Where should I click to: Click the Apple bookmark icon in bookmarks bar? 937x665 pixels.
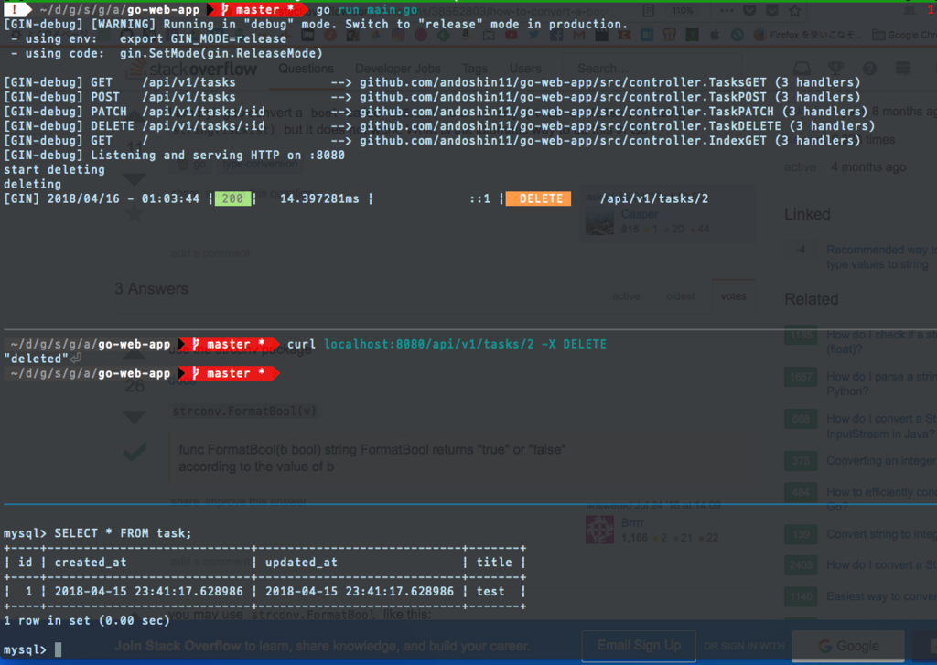[715, 35]
